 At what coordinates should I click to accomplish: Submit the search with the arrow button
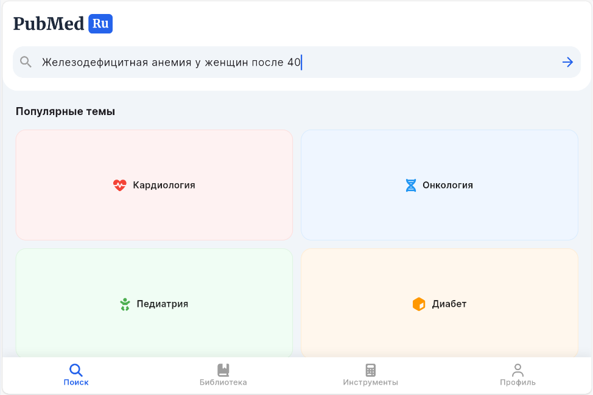[x=567, y=61]
